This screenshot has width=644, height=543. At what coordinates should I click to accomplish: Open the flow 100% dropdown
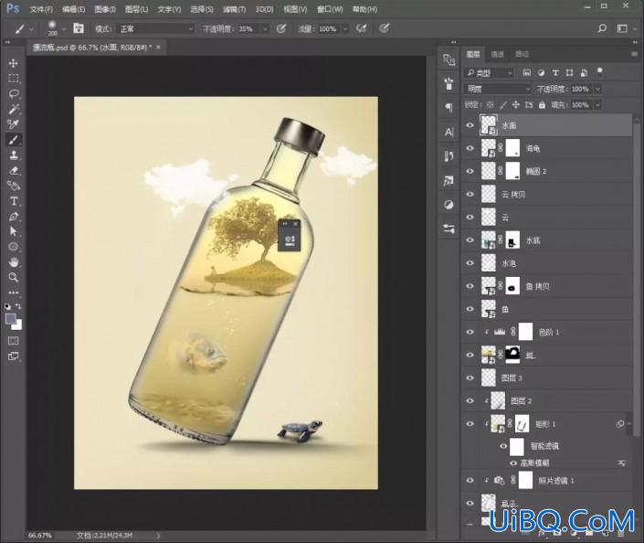click(345, 28)
